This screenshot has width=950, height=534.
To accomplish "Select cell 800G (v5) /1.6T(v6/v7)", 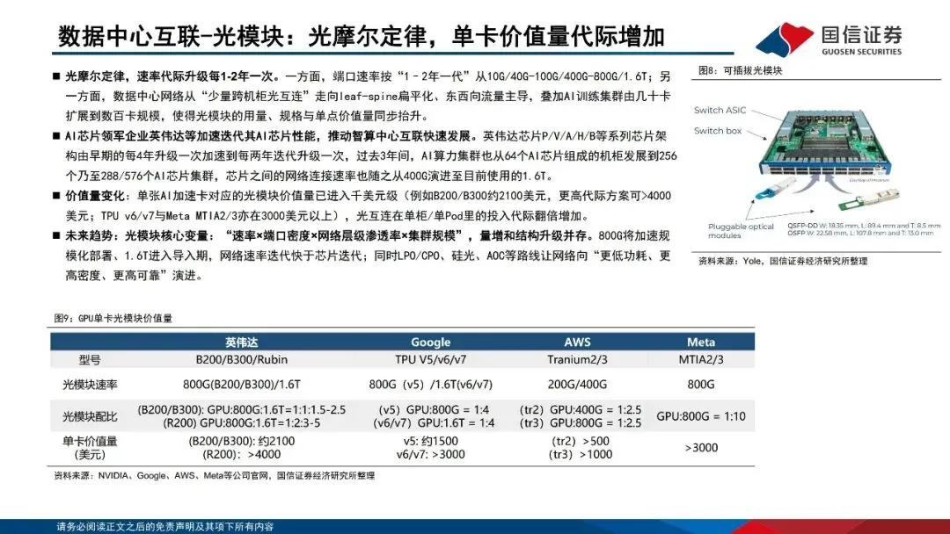I will [x=430, y=385].
